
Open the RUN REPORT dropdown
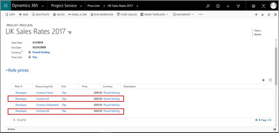click(x=183, y=14)
